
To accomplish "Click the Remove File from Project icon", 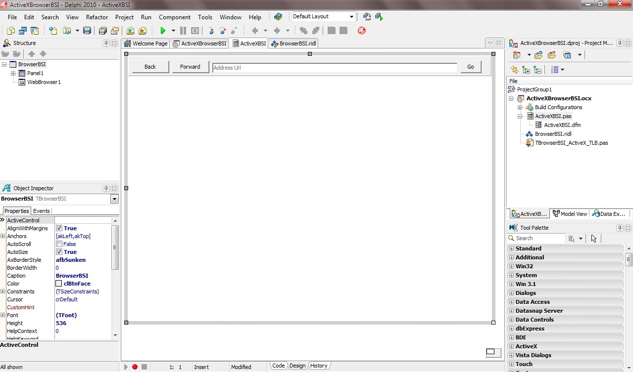I will coord(143,31).
